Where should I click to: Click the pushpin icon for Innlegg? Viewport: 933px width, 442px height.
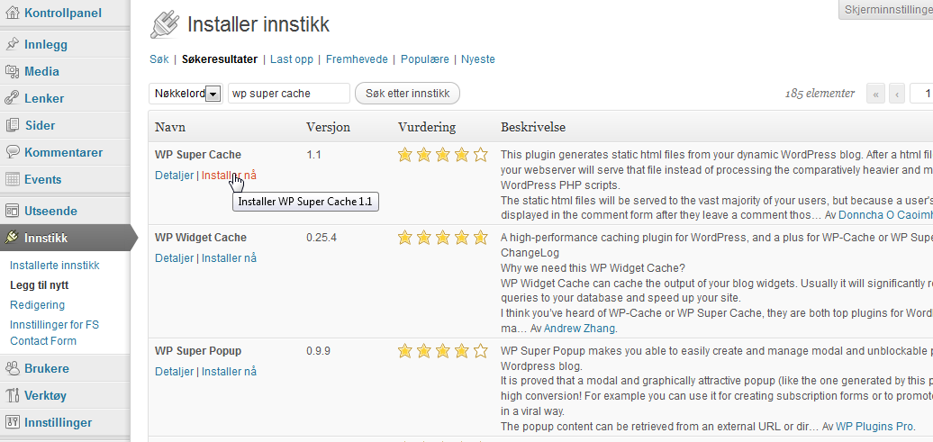click(12, 44)
